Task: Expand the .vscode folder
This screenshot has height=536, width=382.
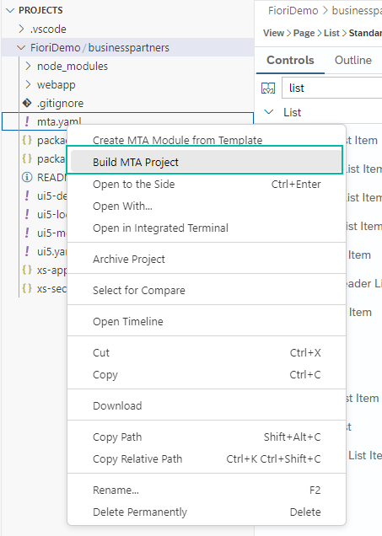Action: click(x=22, y=29)
